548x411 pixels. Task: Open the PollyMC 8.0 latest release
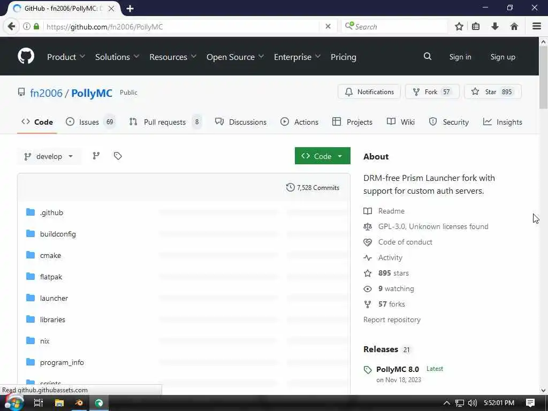tap(398, 369)
